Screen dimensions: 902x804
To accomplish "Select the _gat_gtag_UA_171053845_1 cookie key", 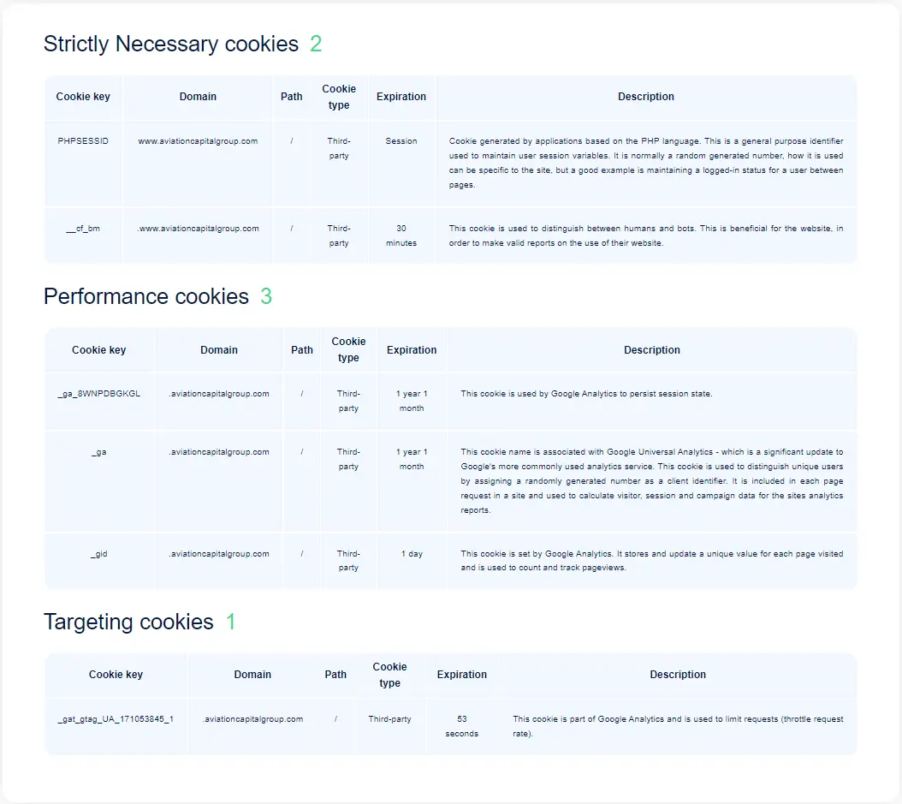I will (x=116, y=719).
